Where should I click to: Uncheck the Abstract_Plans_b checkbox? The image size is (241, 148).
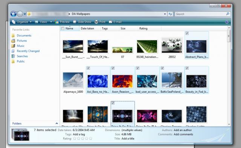(x=187, y=33)
